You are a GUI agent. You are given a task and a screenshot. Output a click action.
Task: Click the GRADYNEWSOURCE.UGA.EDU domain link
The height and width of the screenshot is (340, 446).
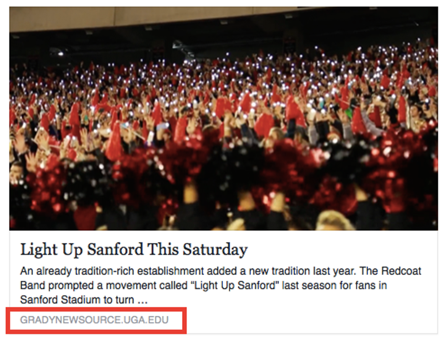pyautogui.click(x=94, y=320)
